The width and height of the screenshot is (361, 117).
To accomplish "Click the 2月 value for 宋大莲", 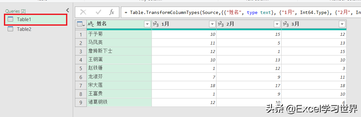I will pos(249,85).
